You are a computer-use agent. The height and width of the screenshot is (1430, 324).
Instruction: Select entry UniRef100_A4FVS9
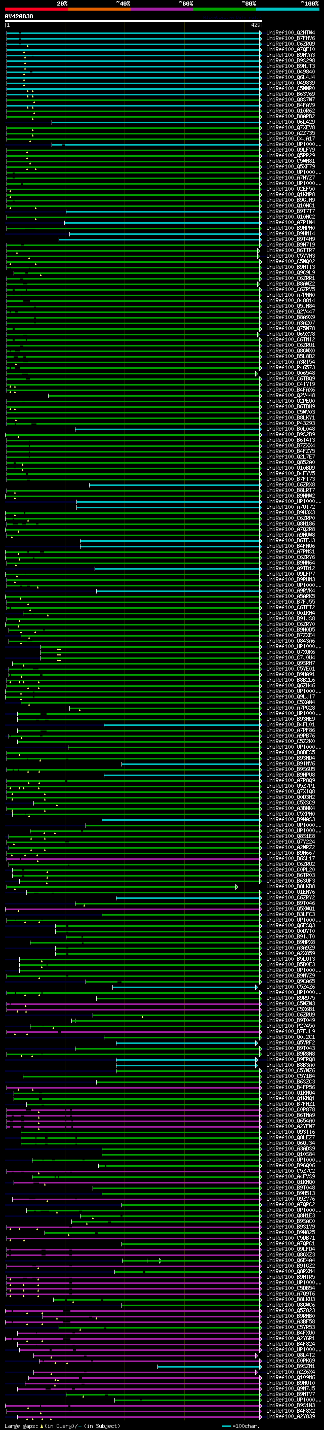[291, 1176]
